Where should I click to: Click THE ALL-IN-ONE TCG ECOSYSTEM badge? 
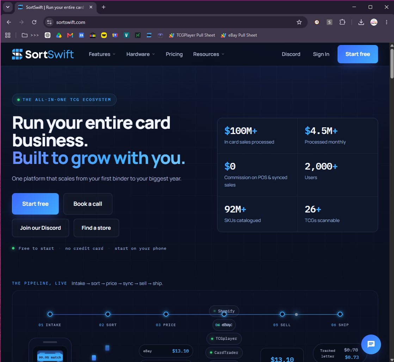tap(64, 100)
